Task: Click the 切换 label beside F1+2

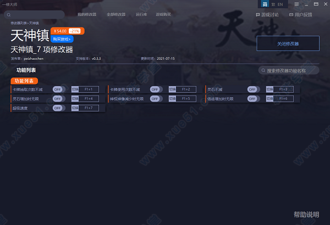Action: click(172, 89)
